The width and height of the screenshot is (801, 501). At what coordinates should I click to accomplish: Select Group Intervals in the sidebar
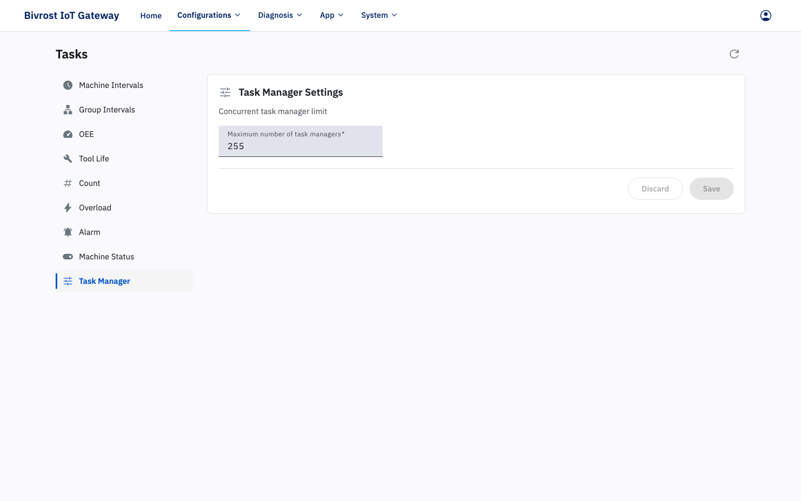point(125,110)
